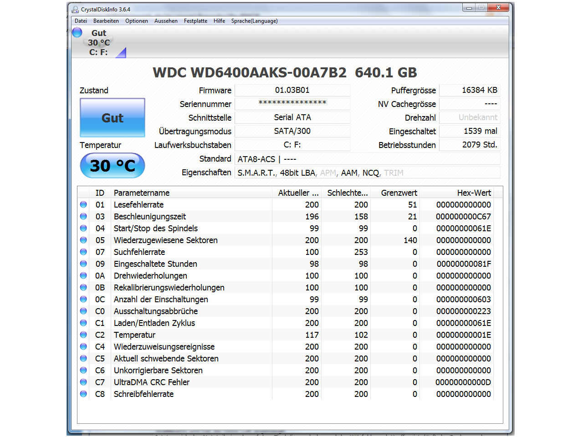Click the Hex-Wert column header
Viewport: 583px width, 437px height.
[456, 193]
